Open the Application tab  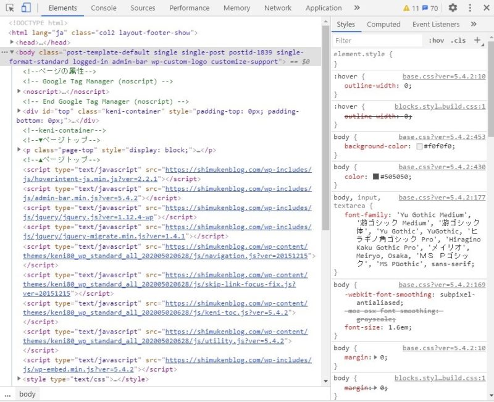(324, 8)
